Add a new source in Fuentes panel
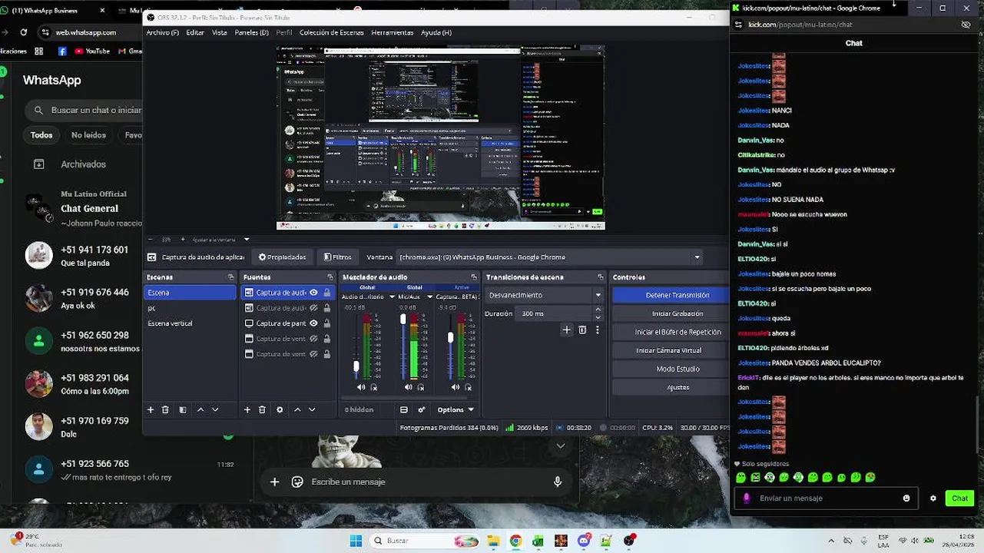 (247, 410)
